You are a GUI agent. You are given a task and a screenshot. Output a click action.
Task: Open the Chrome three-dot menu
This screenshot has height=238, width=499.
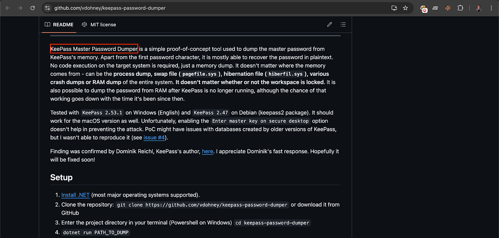point(491,8)
